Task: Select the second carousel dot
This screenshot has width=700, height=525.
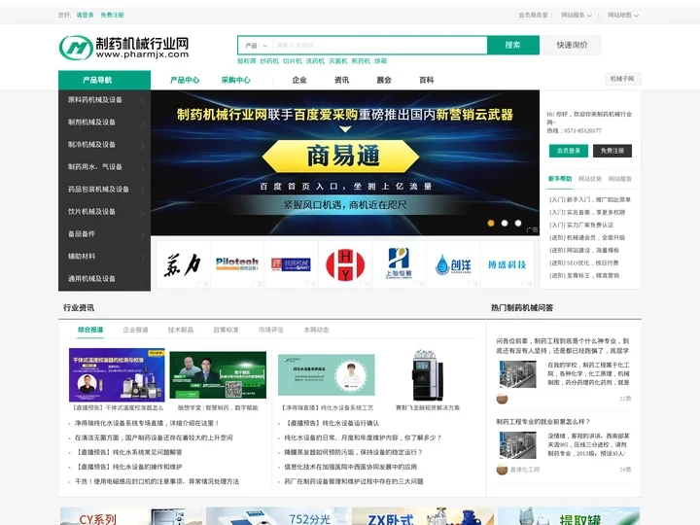Action: tap(505, 224)
